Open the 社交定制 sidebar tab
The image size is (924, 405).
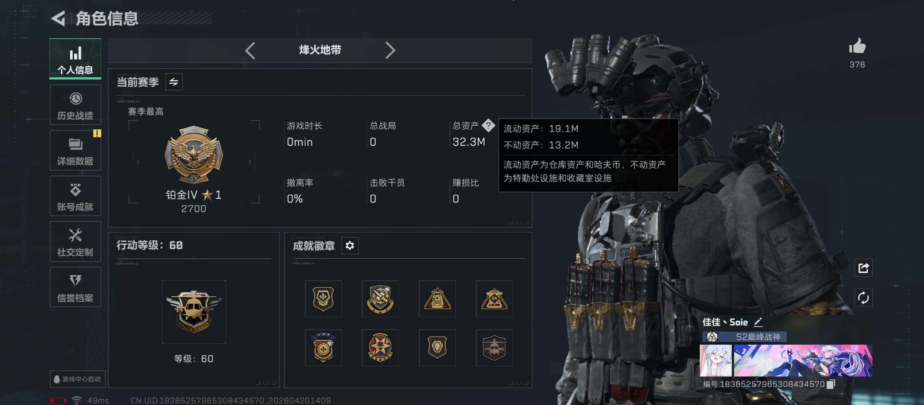point(75,241)
